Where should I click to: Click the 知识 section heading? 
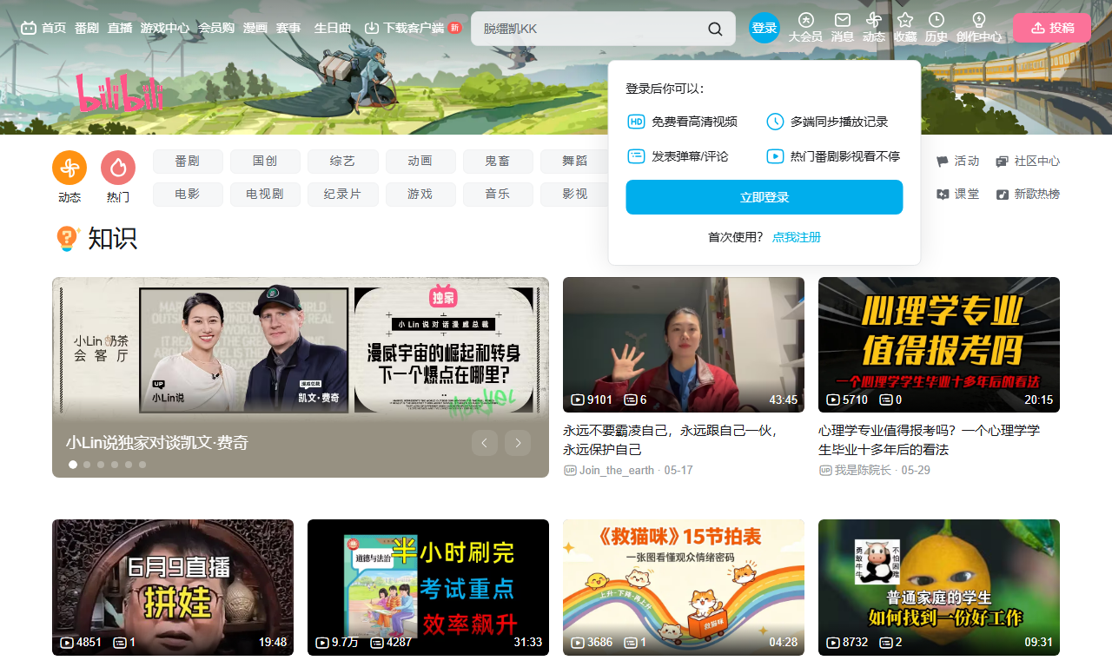point(112,238)
